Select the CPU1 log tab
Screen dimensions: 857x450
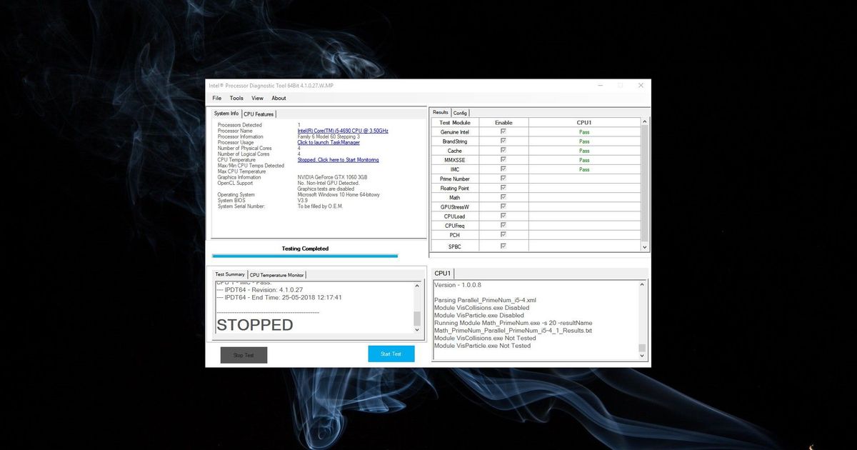443,274
